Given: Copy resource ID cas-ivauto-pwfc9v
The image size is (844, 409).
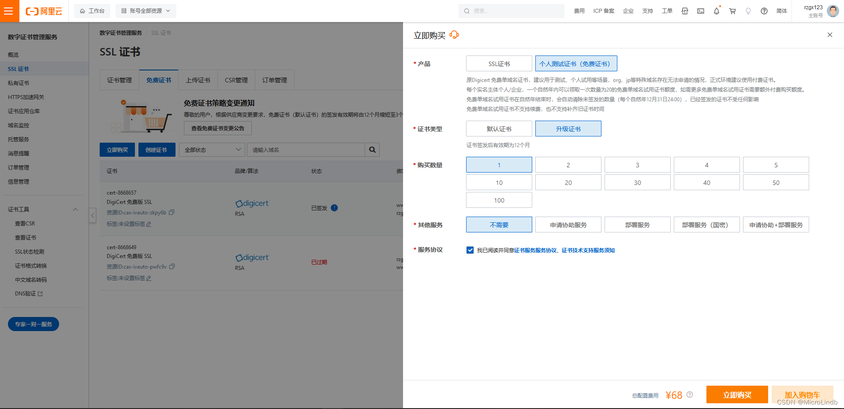Looking at the screenshot, I should pos(172,266).
